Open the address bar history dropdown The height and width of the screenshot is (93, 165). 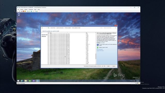(100, 28)
